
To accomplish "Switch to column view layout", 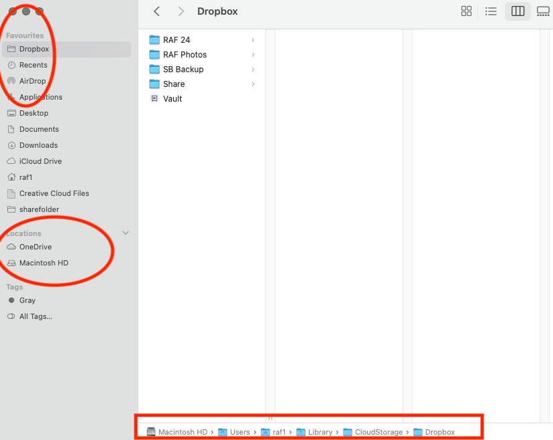I will click(517, 11).
